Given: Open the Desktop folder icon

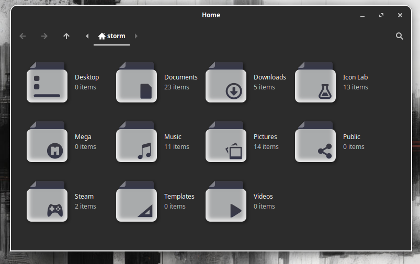Looking at the screenshot, I should (47, 82).
